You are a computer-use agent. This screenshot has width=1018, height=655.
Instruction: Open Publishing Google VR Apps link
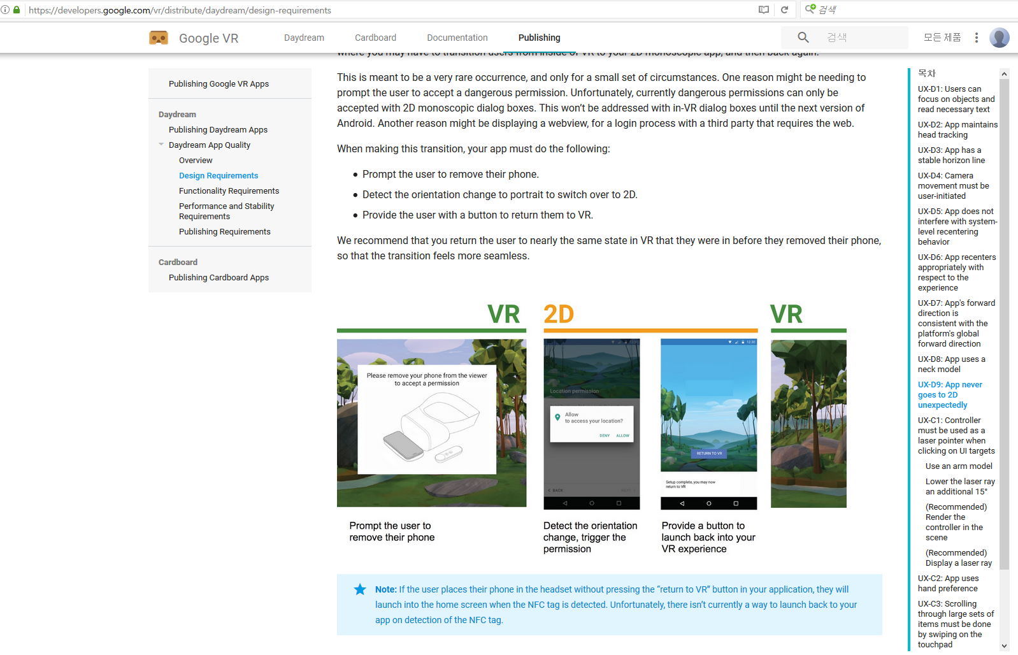219,84
